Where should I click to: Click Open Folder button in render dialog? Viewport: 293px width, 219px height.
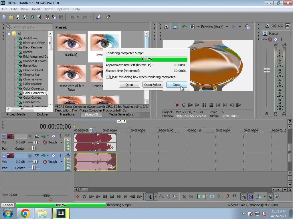[x=153, y=84]
